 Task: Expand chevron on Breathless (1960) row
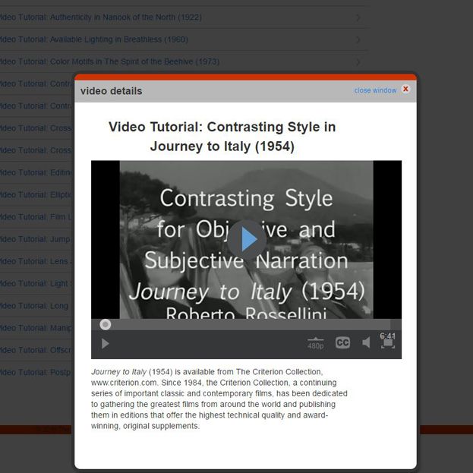(x=358, y=39)
